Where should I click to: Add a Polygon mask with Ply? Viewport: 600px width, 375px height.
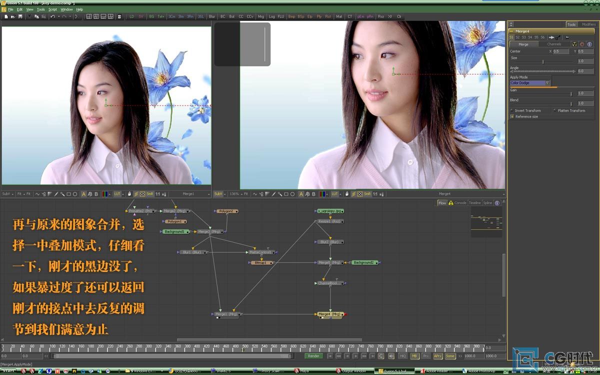[x=319, y=16]
